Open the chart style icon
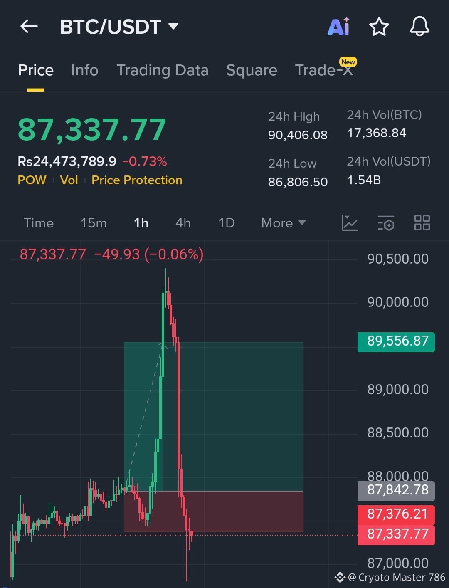Screen dimensions: 449x588 pos(350,223)
